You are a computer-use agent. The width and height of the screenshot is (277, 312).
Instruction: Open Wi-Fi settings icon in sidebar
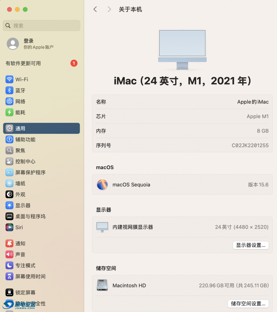coord(9,79)
